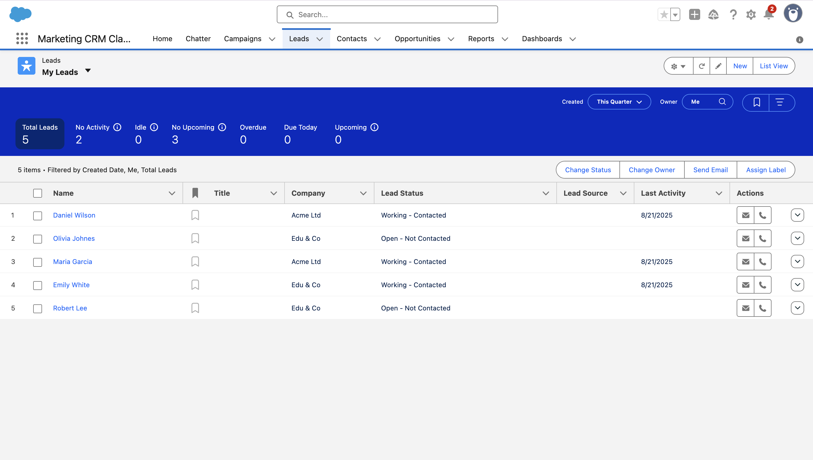The width and height of the screenshot is (813, 460).
Task: Call Maria Garcia via phone icon
Action: (x=763, y=262)
